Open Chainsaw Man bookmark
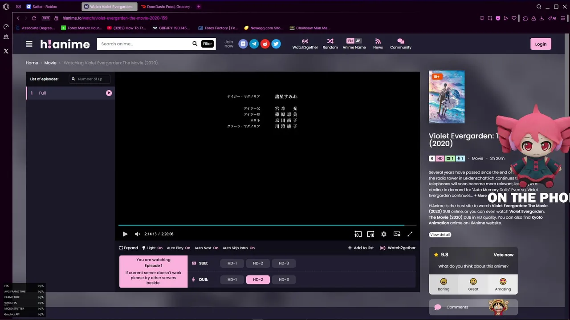 tap(310, 28)
